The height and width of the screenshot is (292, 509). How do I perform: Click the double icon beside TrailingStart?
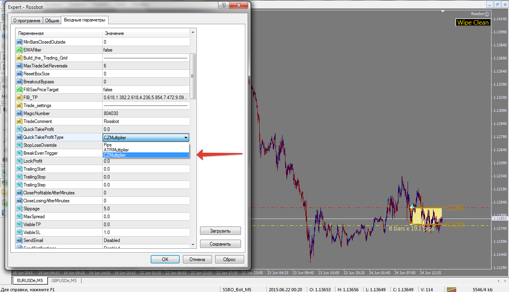tap(19, 169)
